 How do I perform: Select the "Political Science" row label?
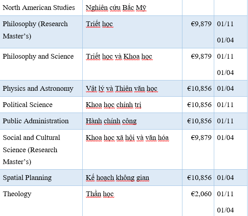point(27,105)
